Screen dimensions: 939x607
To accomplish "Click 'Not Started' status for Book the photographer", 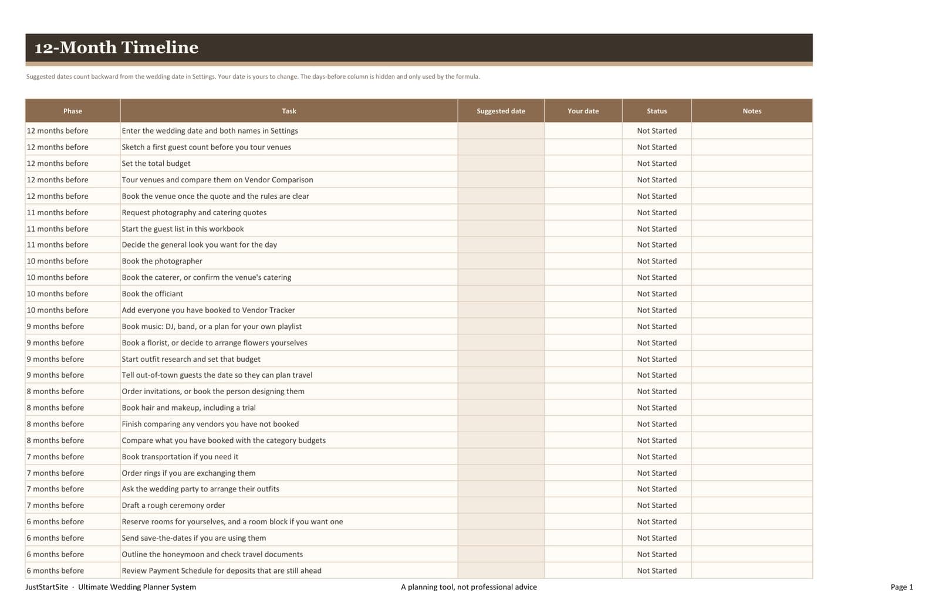I will click(657, 262).
